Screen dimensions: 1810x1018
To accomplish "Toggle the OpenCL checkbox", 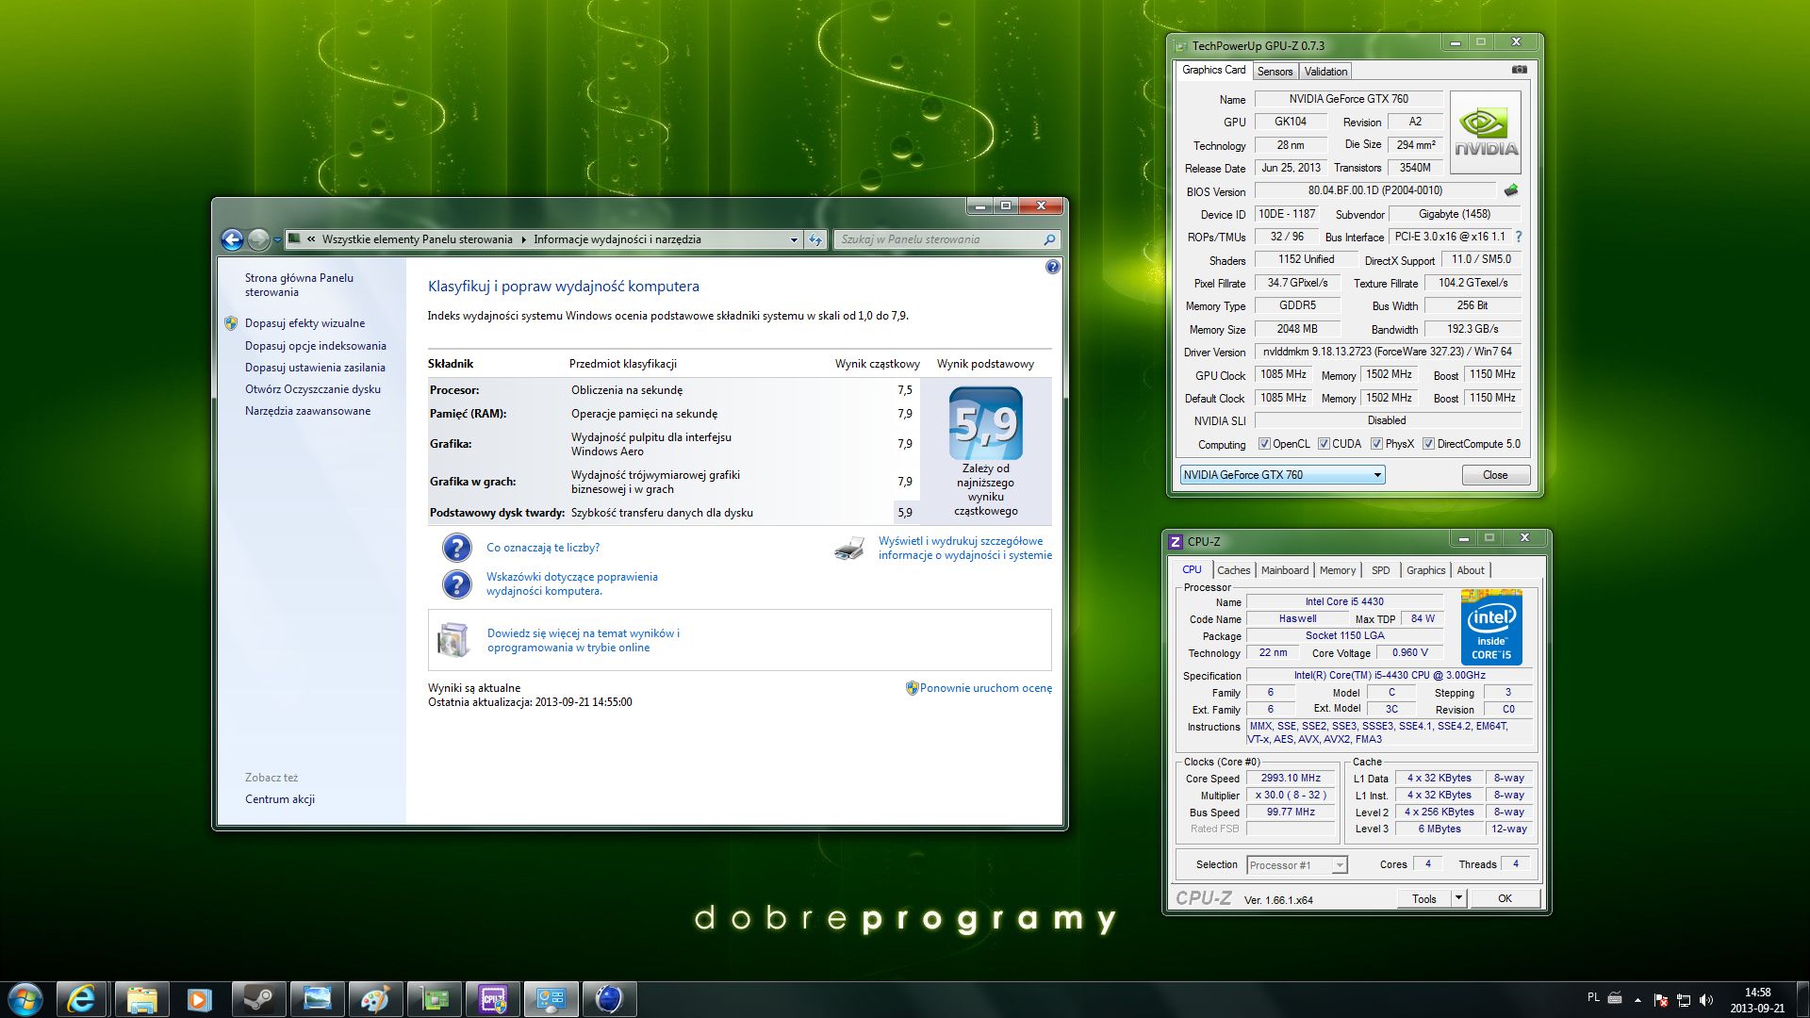I will [x=1264, y=444].
